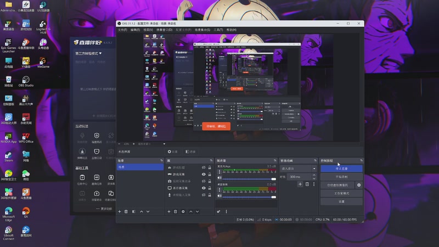Image resolution: width=439 pixels, height=247 pixels.
Task: Toggle the lock on the camera capture source
Action: (x=210, y=181)
